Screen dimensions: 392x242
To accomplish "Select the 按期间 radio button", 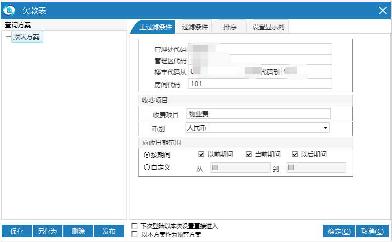I will 147,155.
